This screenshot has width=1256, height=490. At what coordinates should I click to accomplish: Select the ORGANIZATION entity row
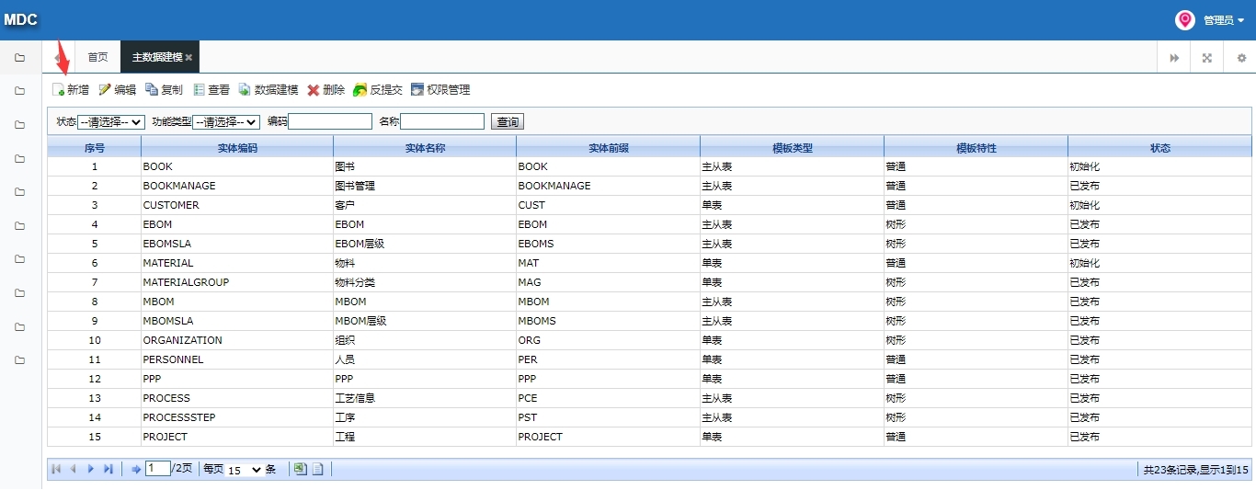[x=650, y=340]
